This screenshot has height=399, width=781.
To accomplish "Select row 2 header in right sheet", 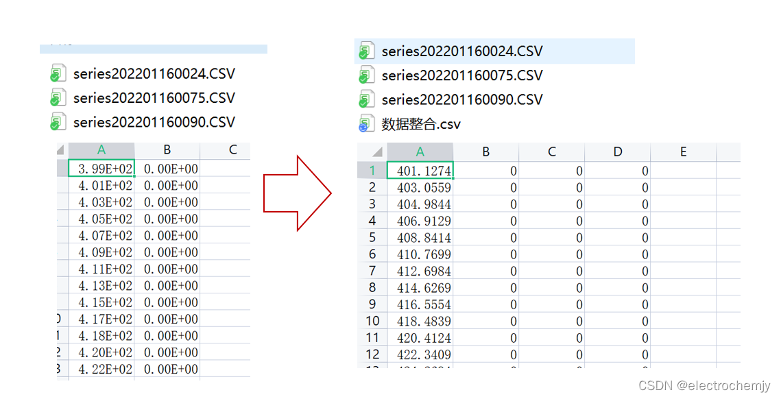I will coord(372,187).
